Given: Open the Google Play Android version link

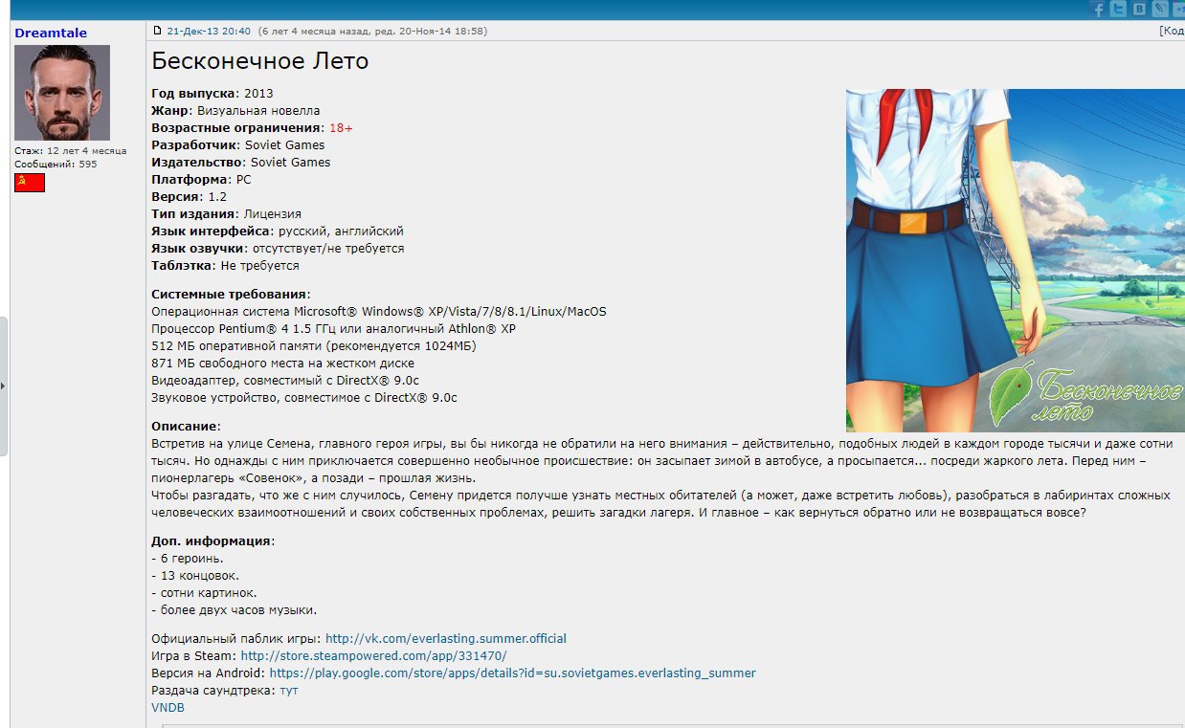Looking at the screenshot, I should [512, 673].
